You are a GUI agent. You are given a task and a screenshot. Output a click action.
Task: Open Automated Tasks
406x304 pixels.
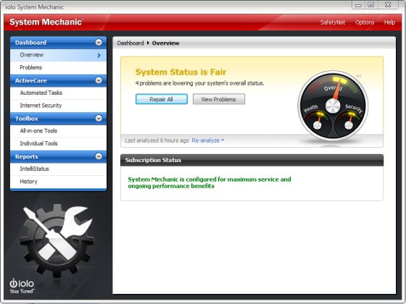[58, 93]
